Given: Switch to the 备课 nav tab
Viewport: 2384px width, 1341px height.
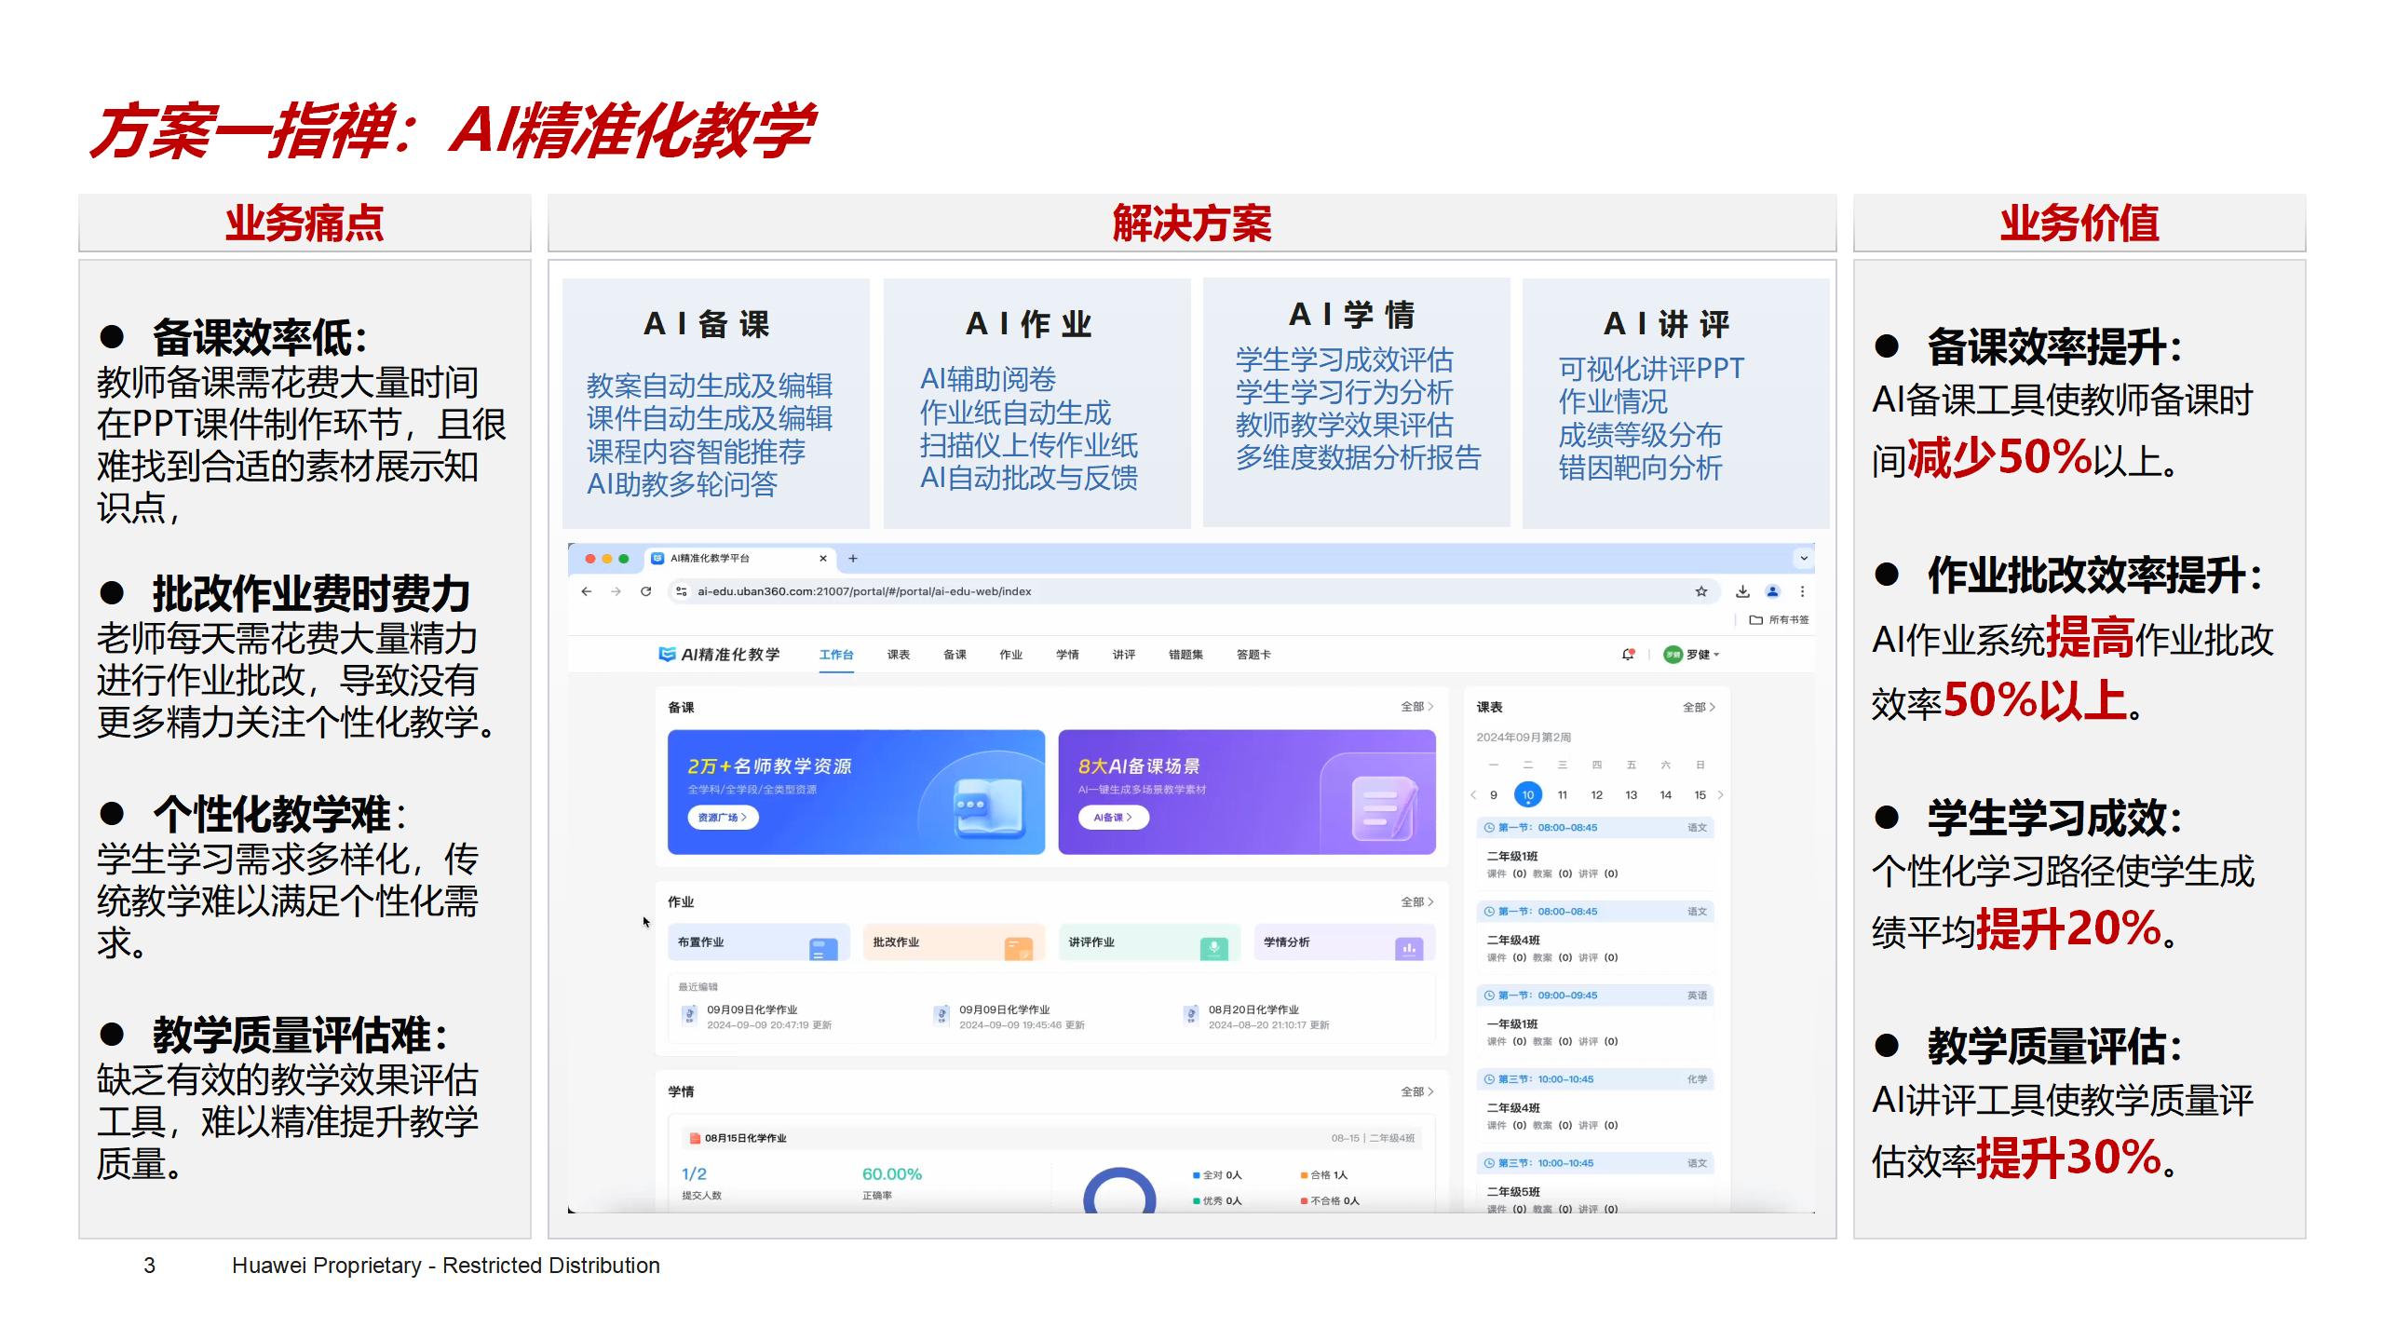Looking at the screenshot, I should click(955, 655).
